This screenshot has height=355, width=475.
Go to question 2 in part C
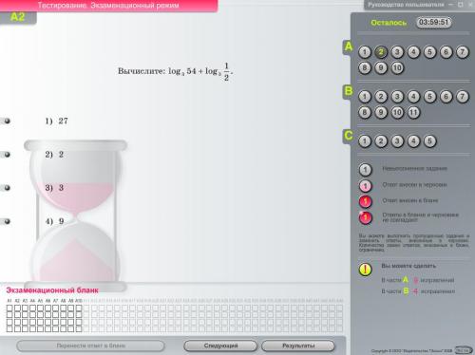pyautogui.click(x=381, y=141)
